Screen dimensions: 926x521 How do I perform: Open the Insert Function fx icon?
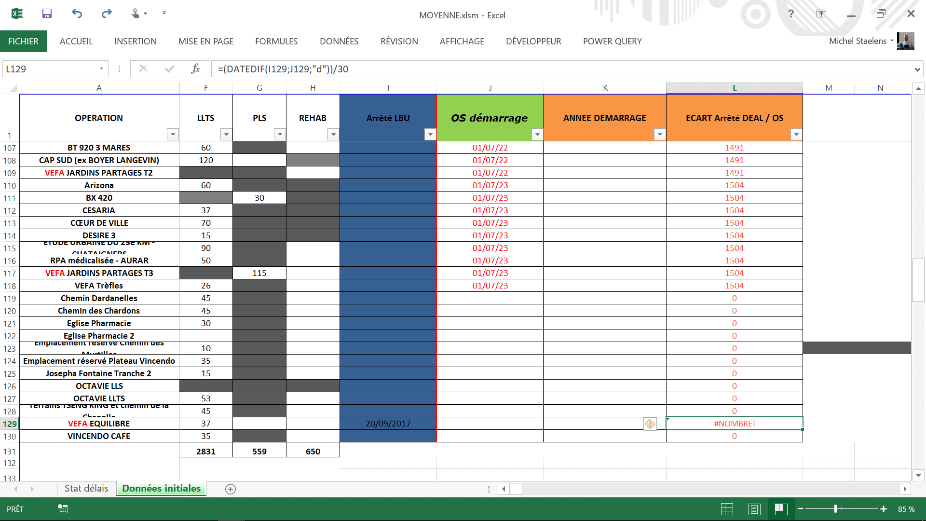(195, 69)
